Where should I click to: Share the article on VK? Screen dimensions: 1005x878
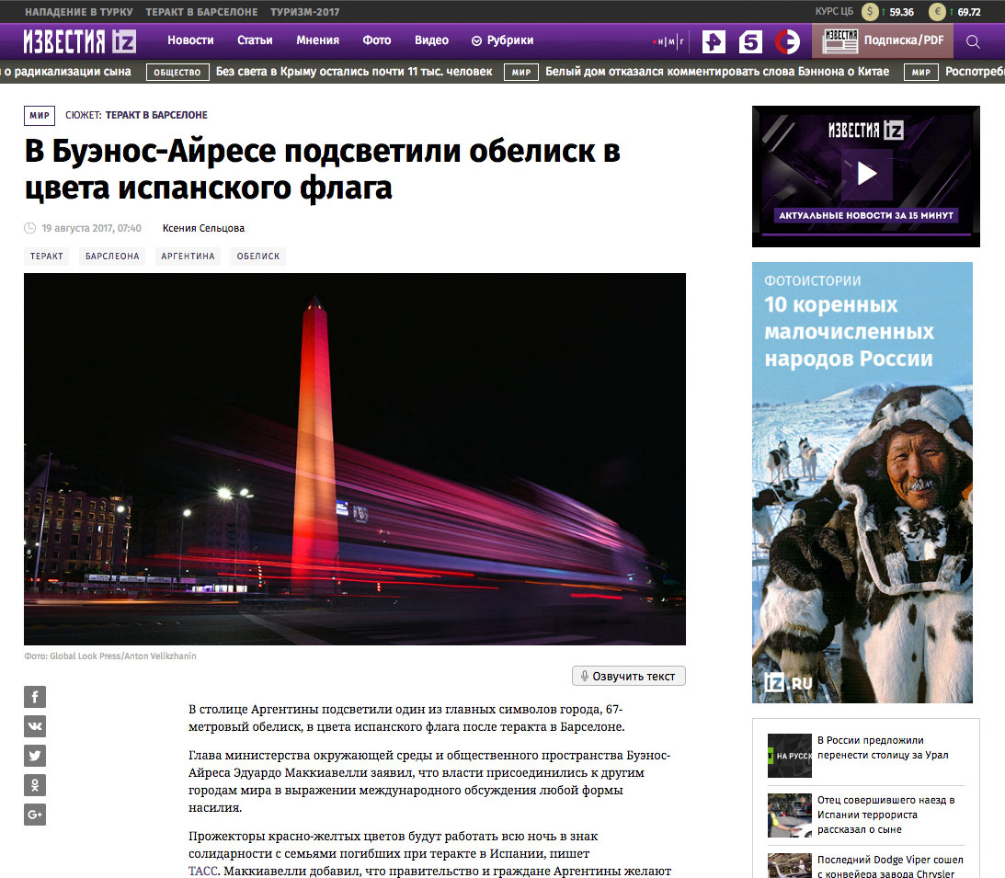35,726
